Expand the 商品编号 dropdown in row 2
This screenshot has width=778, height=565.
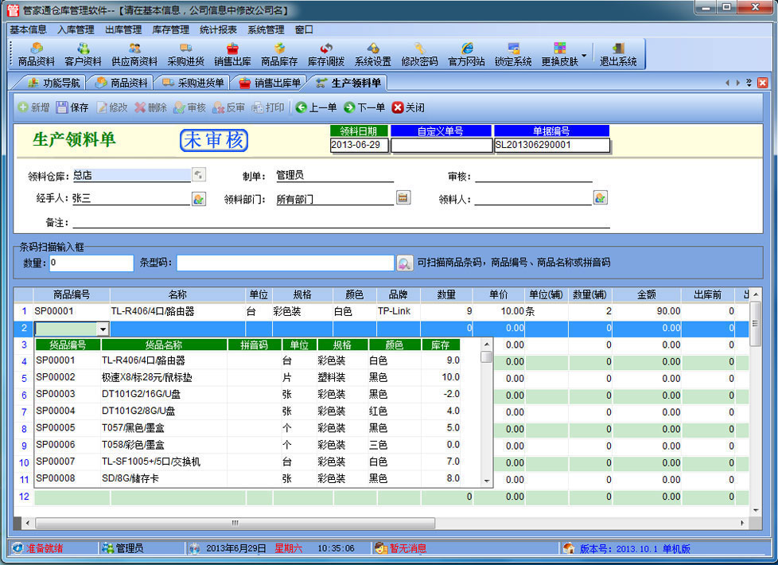[x=103, y=329]
